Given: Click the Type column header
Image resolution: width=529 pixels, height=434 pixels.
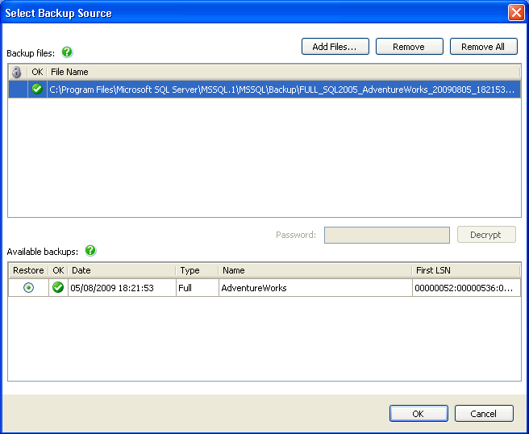Looking at the screenshot, I should (x=197, y=270).
